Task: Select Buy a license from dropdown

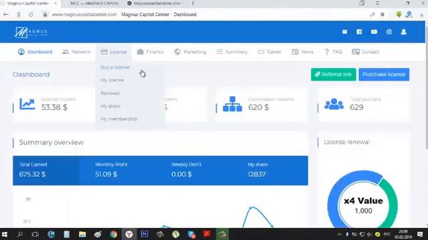Action: tap(115, 67)
